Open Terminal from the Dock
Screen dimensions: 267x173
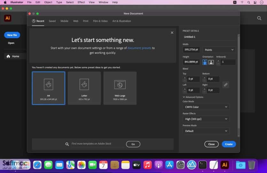[x=203, y=165]
